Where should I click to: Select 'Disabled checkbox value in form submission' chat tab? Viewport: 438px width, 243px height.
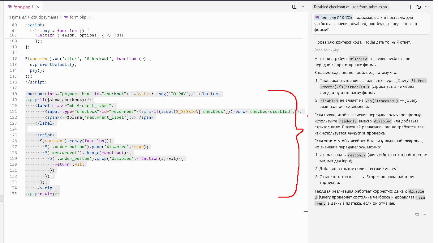pyautogui.click(x=350, y=7)
